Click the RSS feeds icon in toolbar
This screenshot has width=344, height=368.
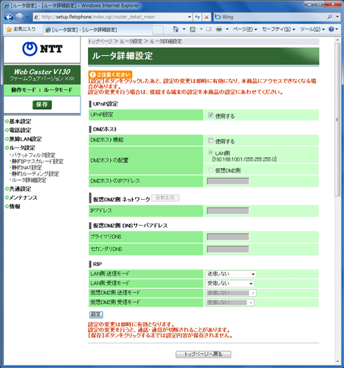click(x=193, y=30)
